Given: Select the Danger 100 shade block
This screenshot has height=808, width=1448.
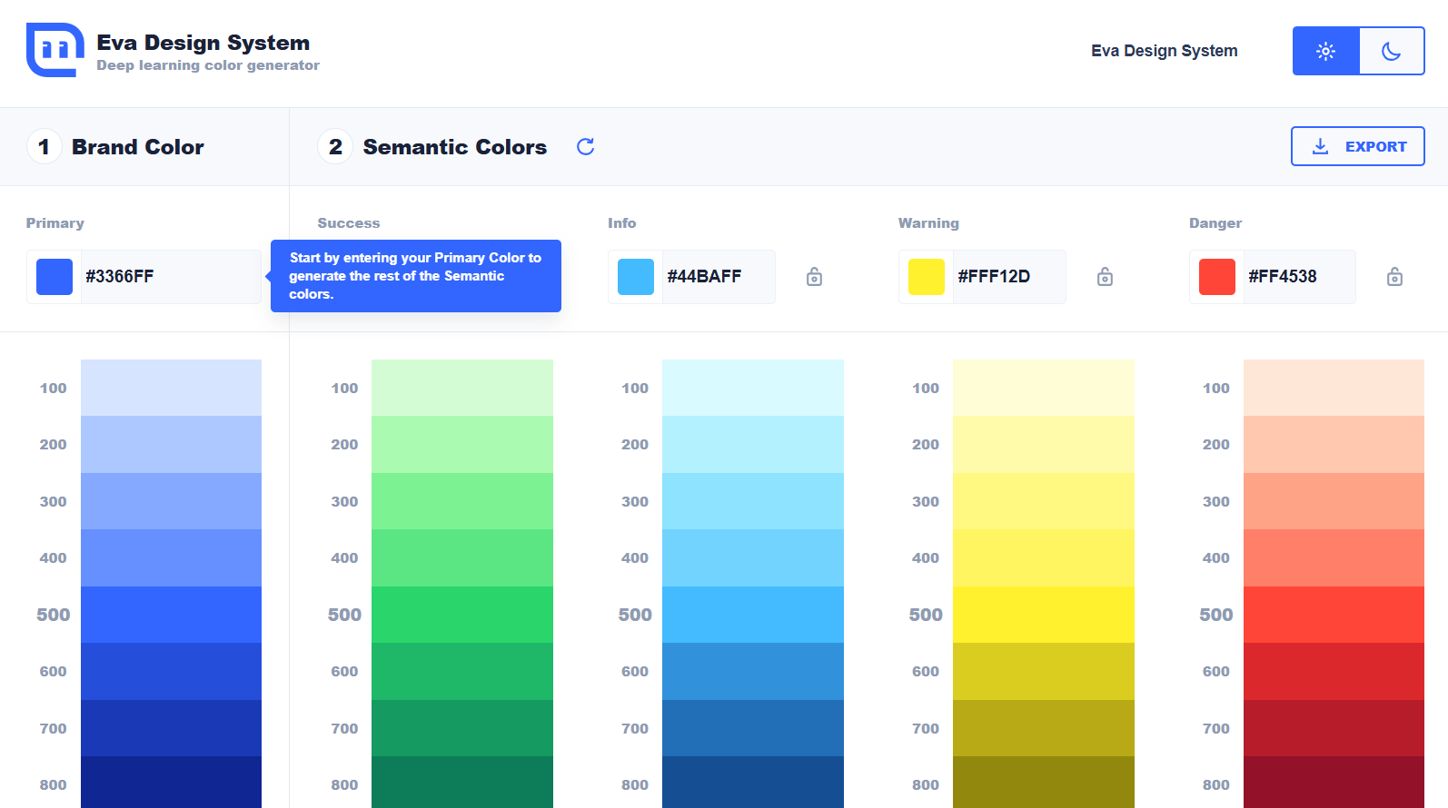Looking at the screenshot, I should (1334, 388).
